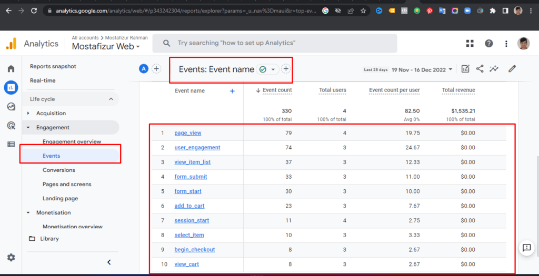The height and width of the screenshot is (276, 539).
Task: Click the 24.67 value in user_engagement row
Action: click(x=413, y=148)
